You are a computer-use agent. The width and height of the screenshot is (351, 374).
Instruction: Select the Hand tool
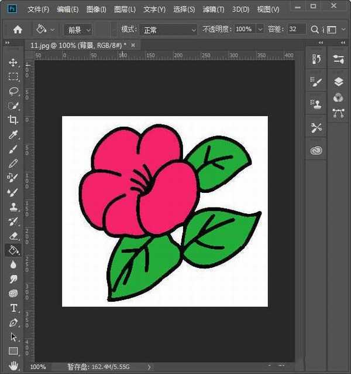pos(13,366)
